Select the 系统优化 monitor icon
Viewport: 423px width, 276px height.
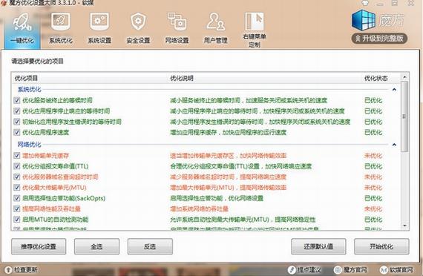(x=61, y=22)
